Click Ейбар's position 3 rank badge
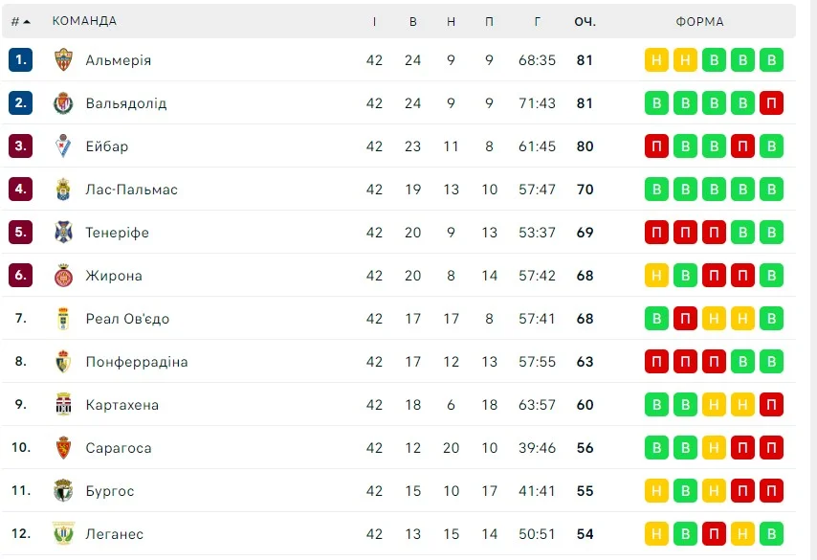 (20, 146)
